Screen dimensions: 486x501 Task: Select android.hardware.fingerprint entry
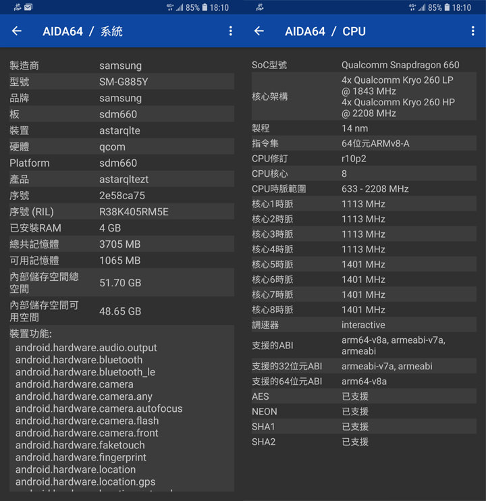[81, 458]
